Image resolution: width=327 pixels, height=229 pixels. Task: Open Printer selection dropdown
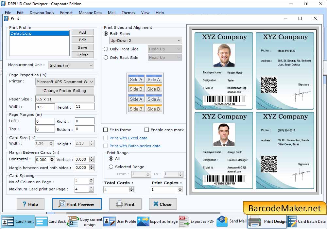pyautogui.click(x=65, y=81)
